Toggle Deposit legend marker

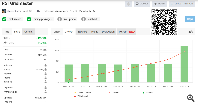click(x=148, y=93)
